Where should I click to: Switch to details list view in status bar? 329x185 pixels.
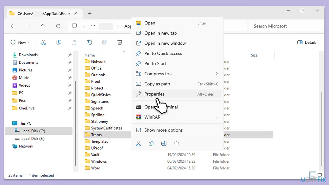(313, 175)
